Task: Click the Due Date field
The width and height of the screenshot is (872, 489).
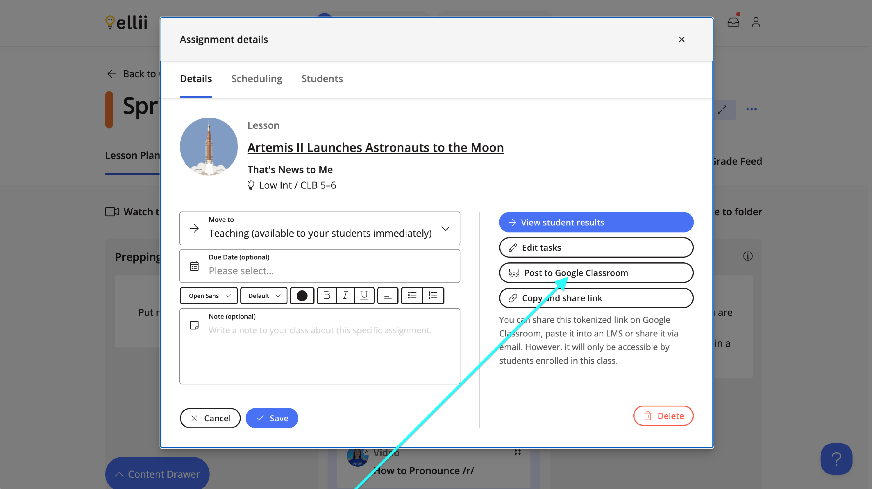Action: (x=319, y=266)
